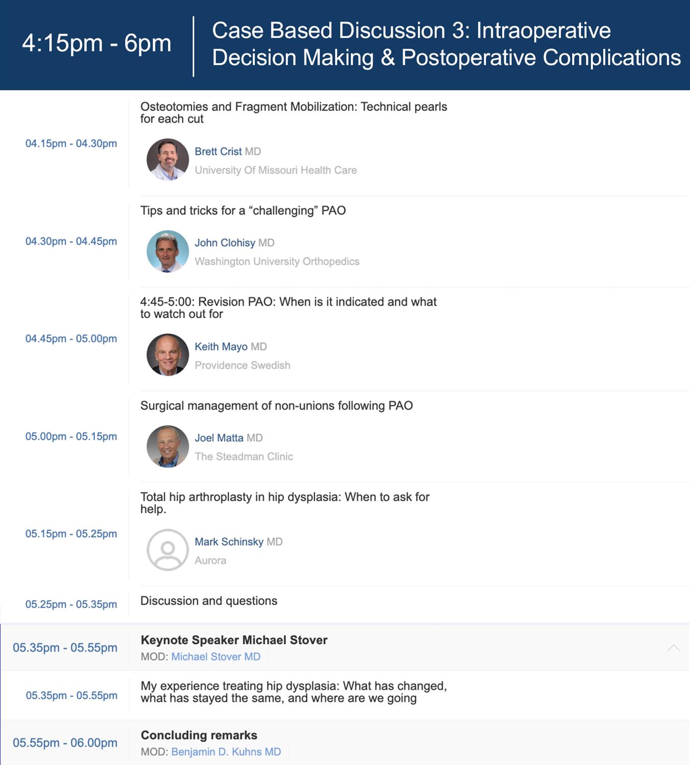The width and height of the screenshot is (690, 765).
Task: Click the Total hip arthroplasty talk title
Action: coord(285,503)
